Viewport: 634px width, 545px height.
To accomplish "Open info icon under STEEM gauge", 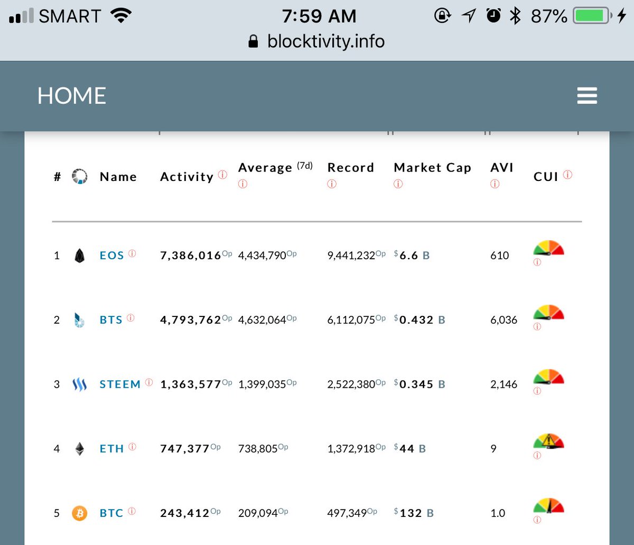I will (537, 391).
